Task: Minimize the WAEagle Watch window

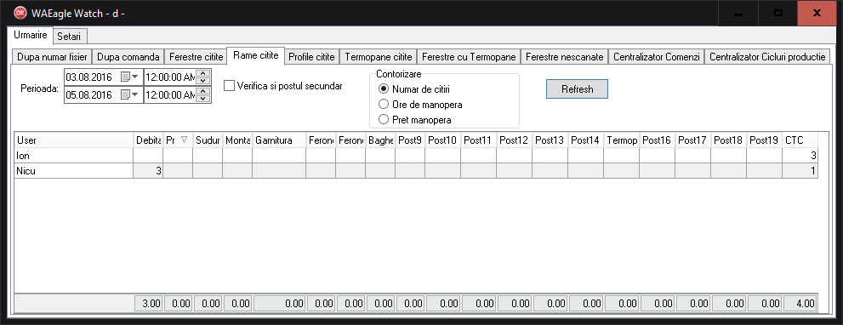Action: [x=738, y=13]
